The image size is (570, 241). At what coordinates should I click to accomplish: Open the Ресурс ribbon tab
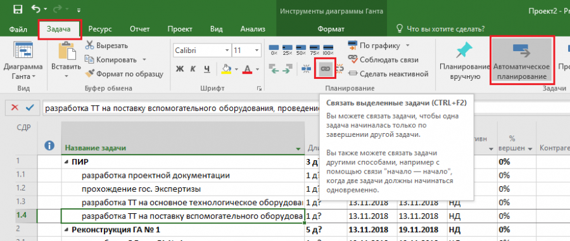click(100, 29)
